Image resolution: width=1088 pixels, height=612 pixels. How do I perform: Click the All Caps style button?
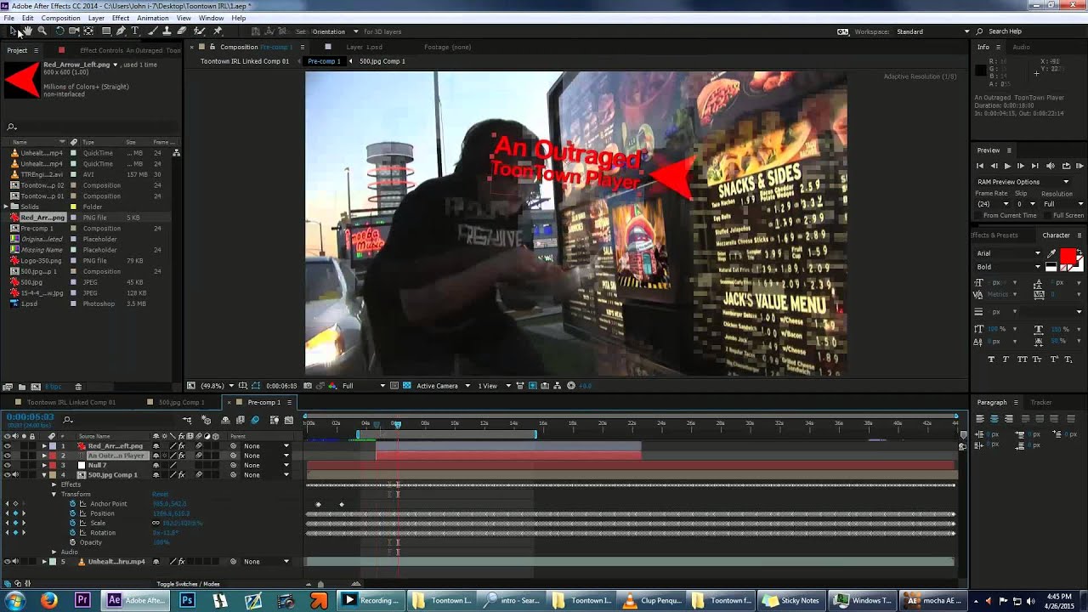(1021, 360)
